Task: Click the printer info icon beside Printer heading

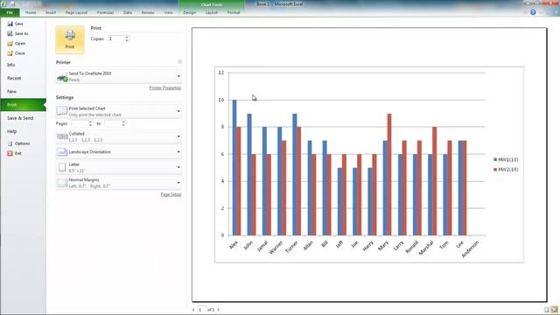Action: pos(179,62)
